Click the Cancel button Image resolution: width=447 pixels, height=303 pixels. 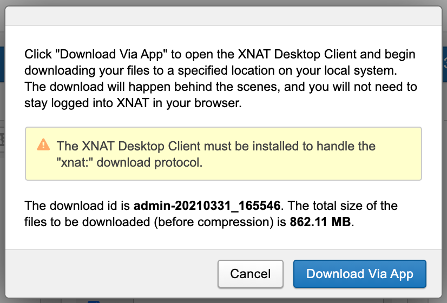click(251, 274)
